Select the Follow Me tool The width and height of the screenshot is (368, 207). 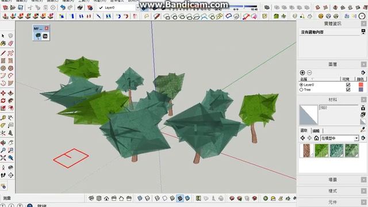click(x=10, y=101)
